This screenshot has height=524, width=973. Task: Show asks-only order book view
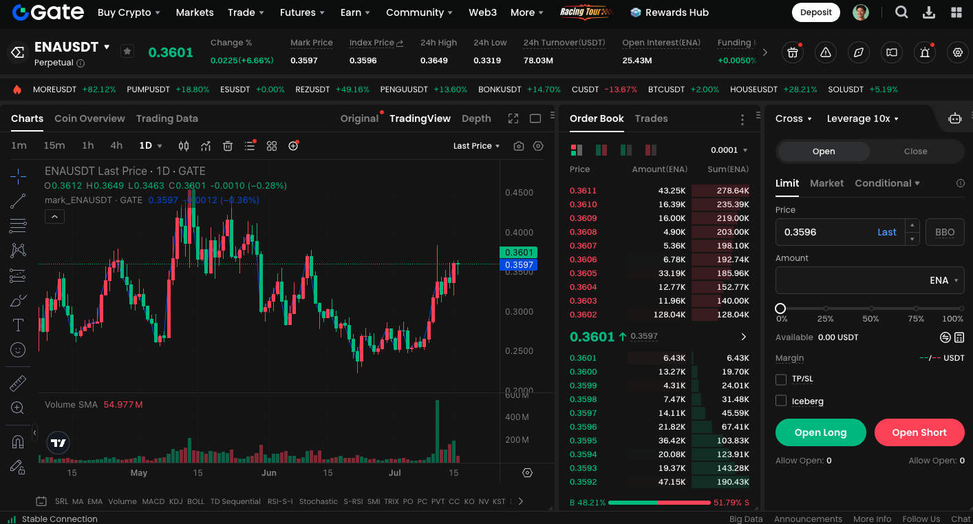[650, 149]
